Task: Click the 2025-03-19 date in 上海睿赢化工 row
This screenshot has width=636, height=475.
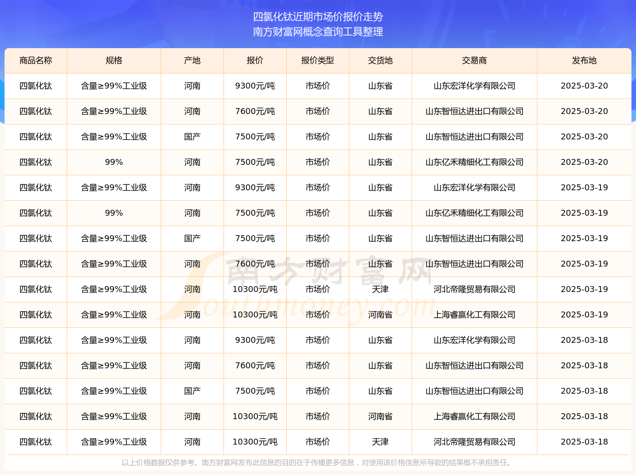Action: point(584,315)
